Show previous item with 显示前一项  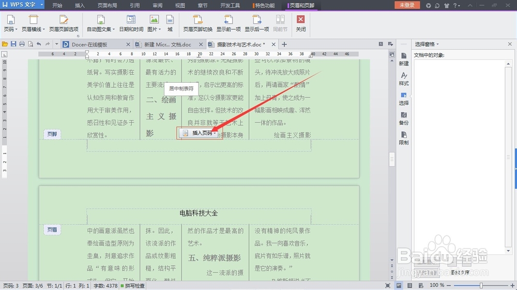pyautogui.click(x=229, y=23)
